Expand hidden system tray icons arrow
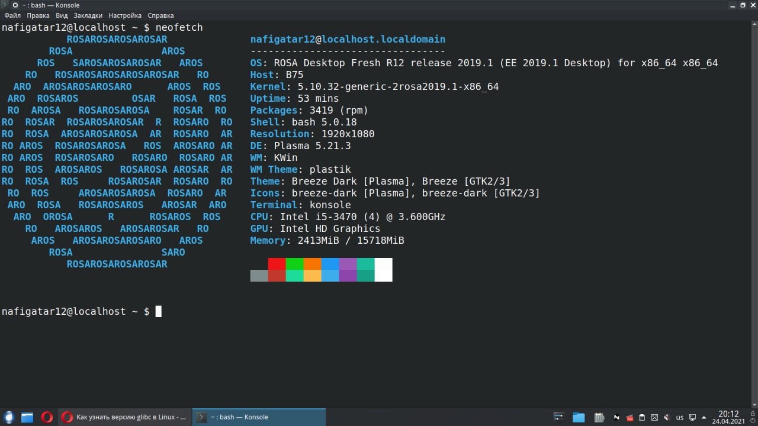Screen dimensions: 758x426 coord(705,417)
